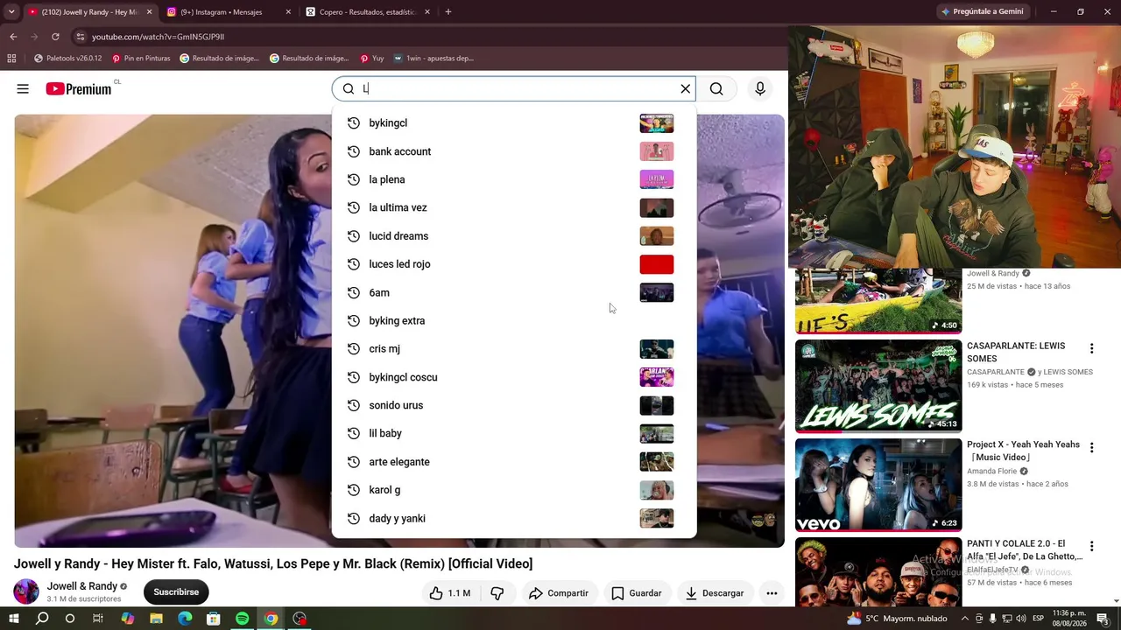This screenshot has width=1121, height=630.
Task: Open a new browser tab
Action: [448, 12]
